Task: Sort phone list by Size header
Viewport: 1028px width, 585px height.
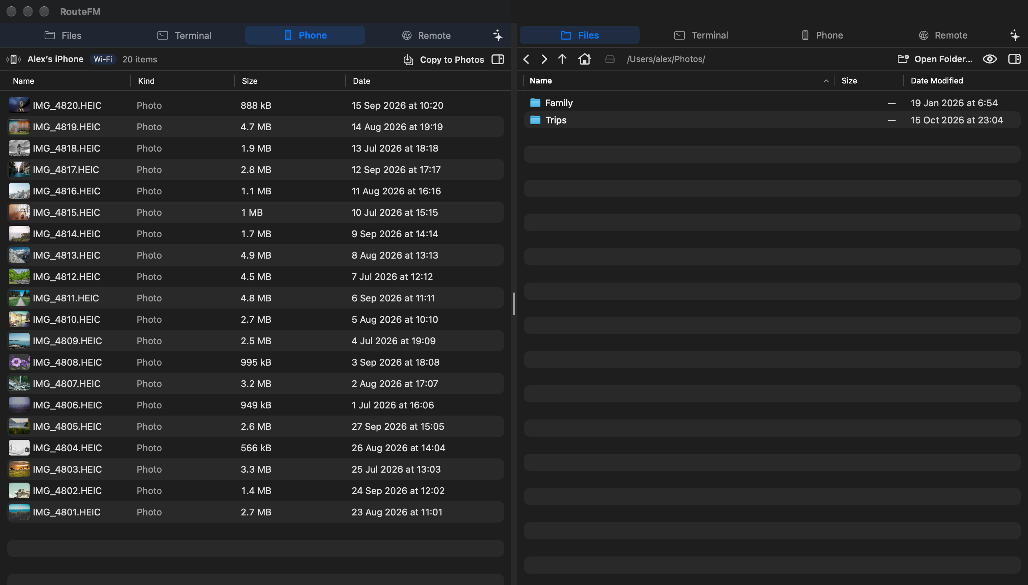Action: click(289, 81)
